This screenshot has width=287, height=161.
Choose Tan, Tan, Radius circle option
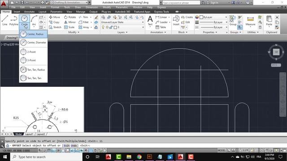point(33,70)
